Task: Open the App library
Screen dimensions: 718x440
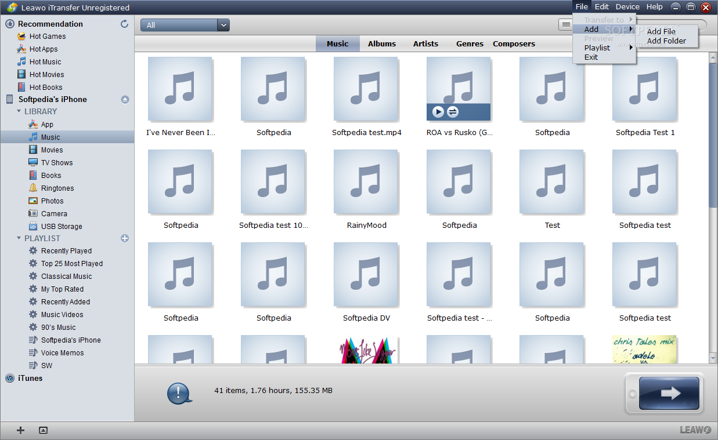Action: [47, 125]
